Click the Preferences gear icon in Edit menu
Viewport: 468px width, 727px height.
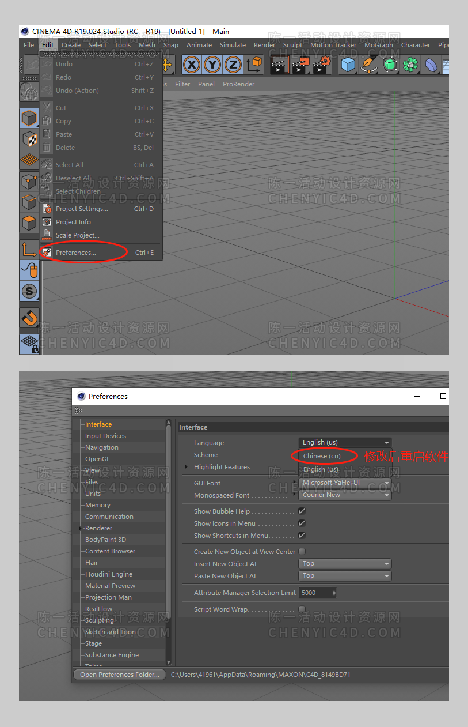coord(47,253)
